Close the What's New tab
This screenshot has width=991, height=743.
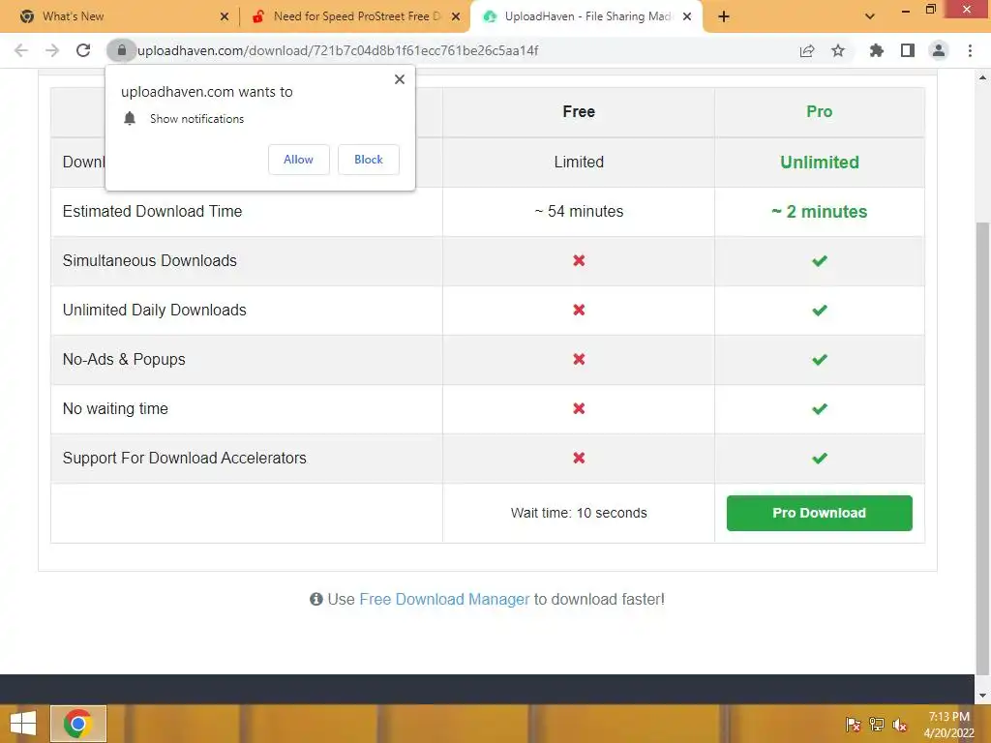(225, 16)
